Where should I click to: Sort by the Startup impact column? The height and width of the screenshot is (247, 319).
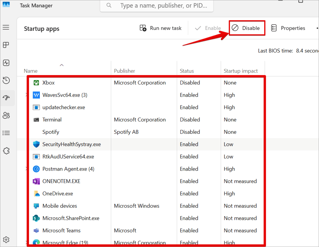coord(240,71)
